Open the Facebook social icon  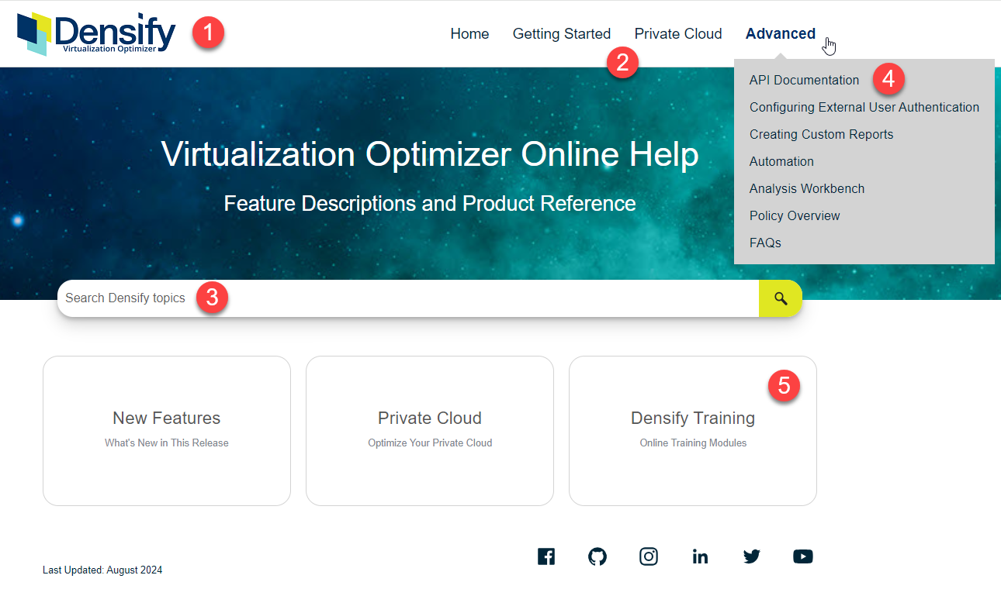click(546, 556)
